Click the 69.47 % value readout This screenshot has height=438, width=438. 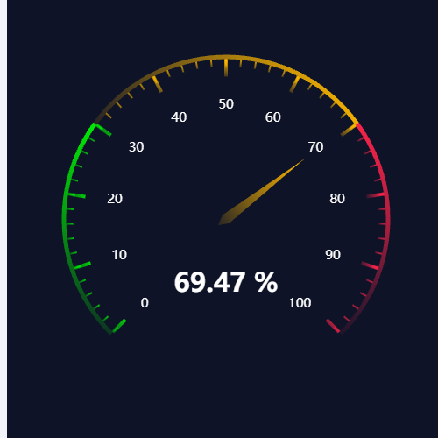[x=226, y=282]
